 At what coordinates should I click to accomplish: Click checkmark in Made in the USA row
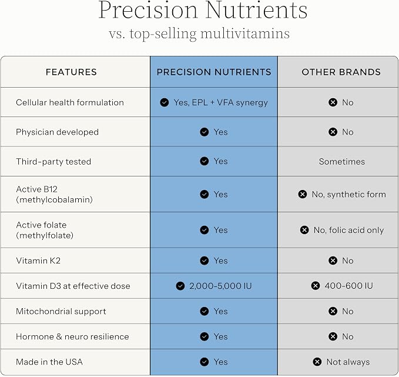[x=204, y=362]
